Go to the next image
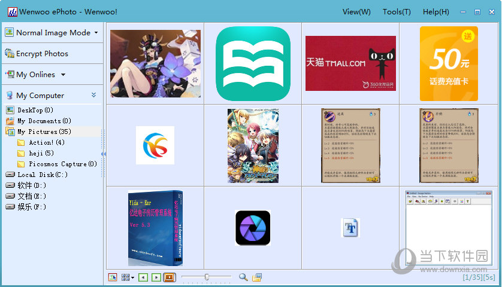The image size is (502, 287). click(x=156, y=277)
